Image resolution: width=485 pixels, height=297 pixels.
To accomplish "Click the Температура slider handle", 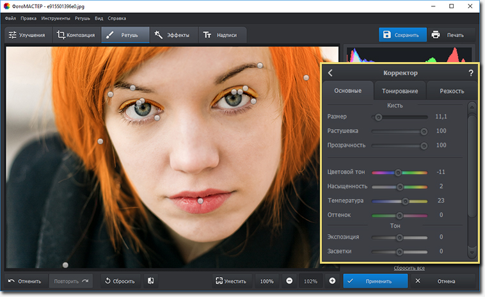I will pyautogui.click(x=405, y=201).
